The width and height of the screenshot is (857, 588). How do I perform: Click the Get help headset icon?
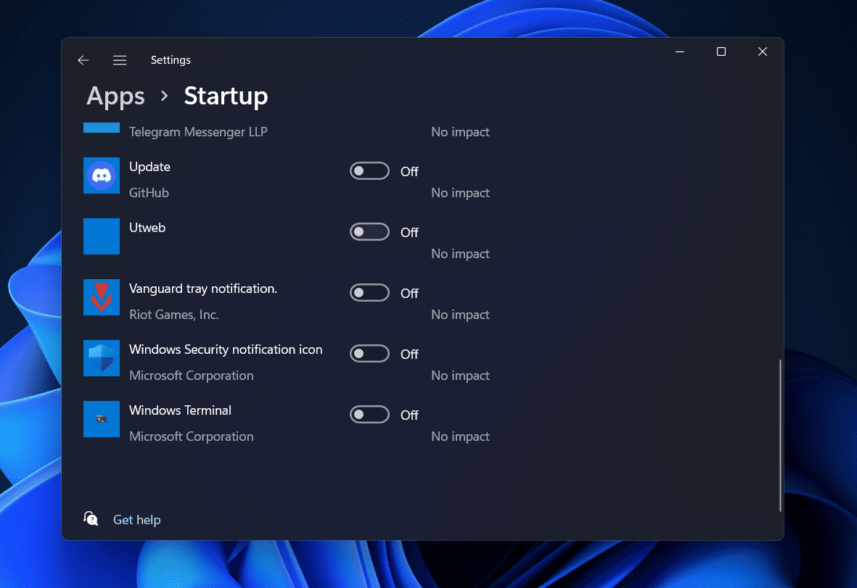(x=91, y=518)
